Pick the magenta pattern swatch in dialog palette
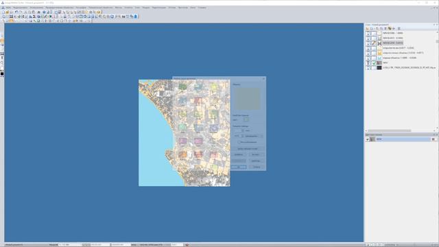Image resolution: width=439 pixels, height=247 pixels. click(198, 141)
